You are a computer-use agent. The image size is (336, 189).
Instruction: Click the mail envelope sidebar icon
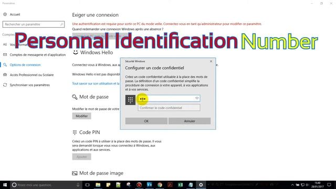(x=5, y=55)
